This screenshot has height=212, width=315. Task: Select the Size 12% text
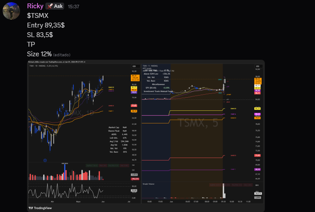(x=39, y=54)
